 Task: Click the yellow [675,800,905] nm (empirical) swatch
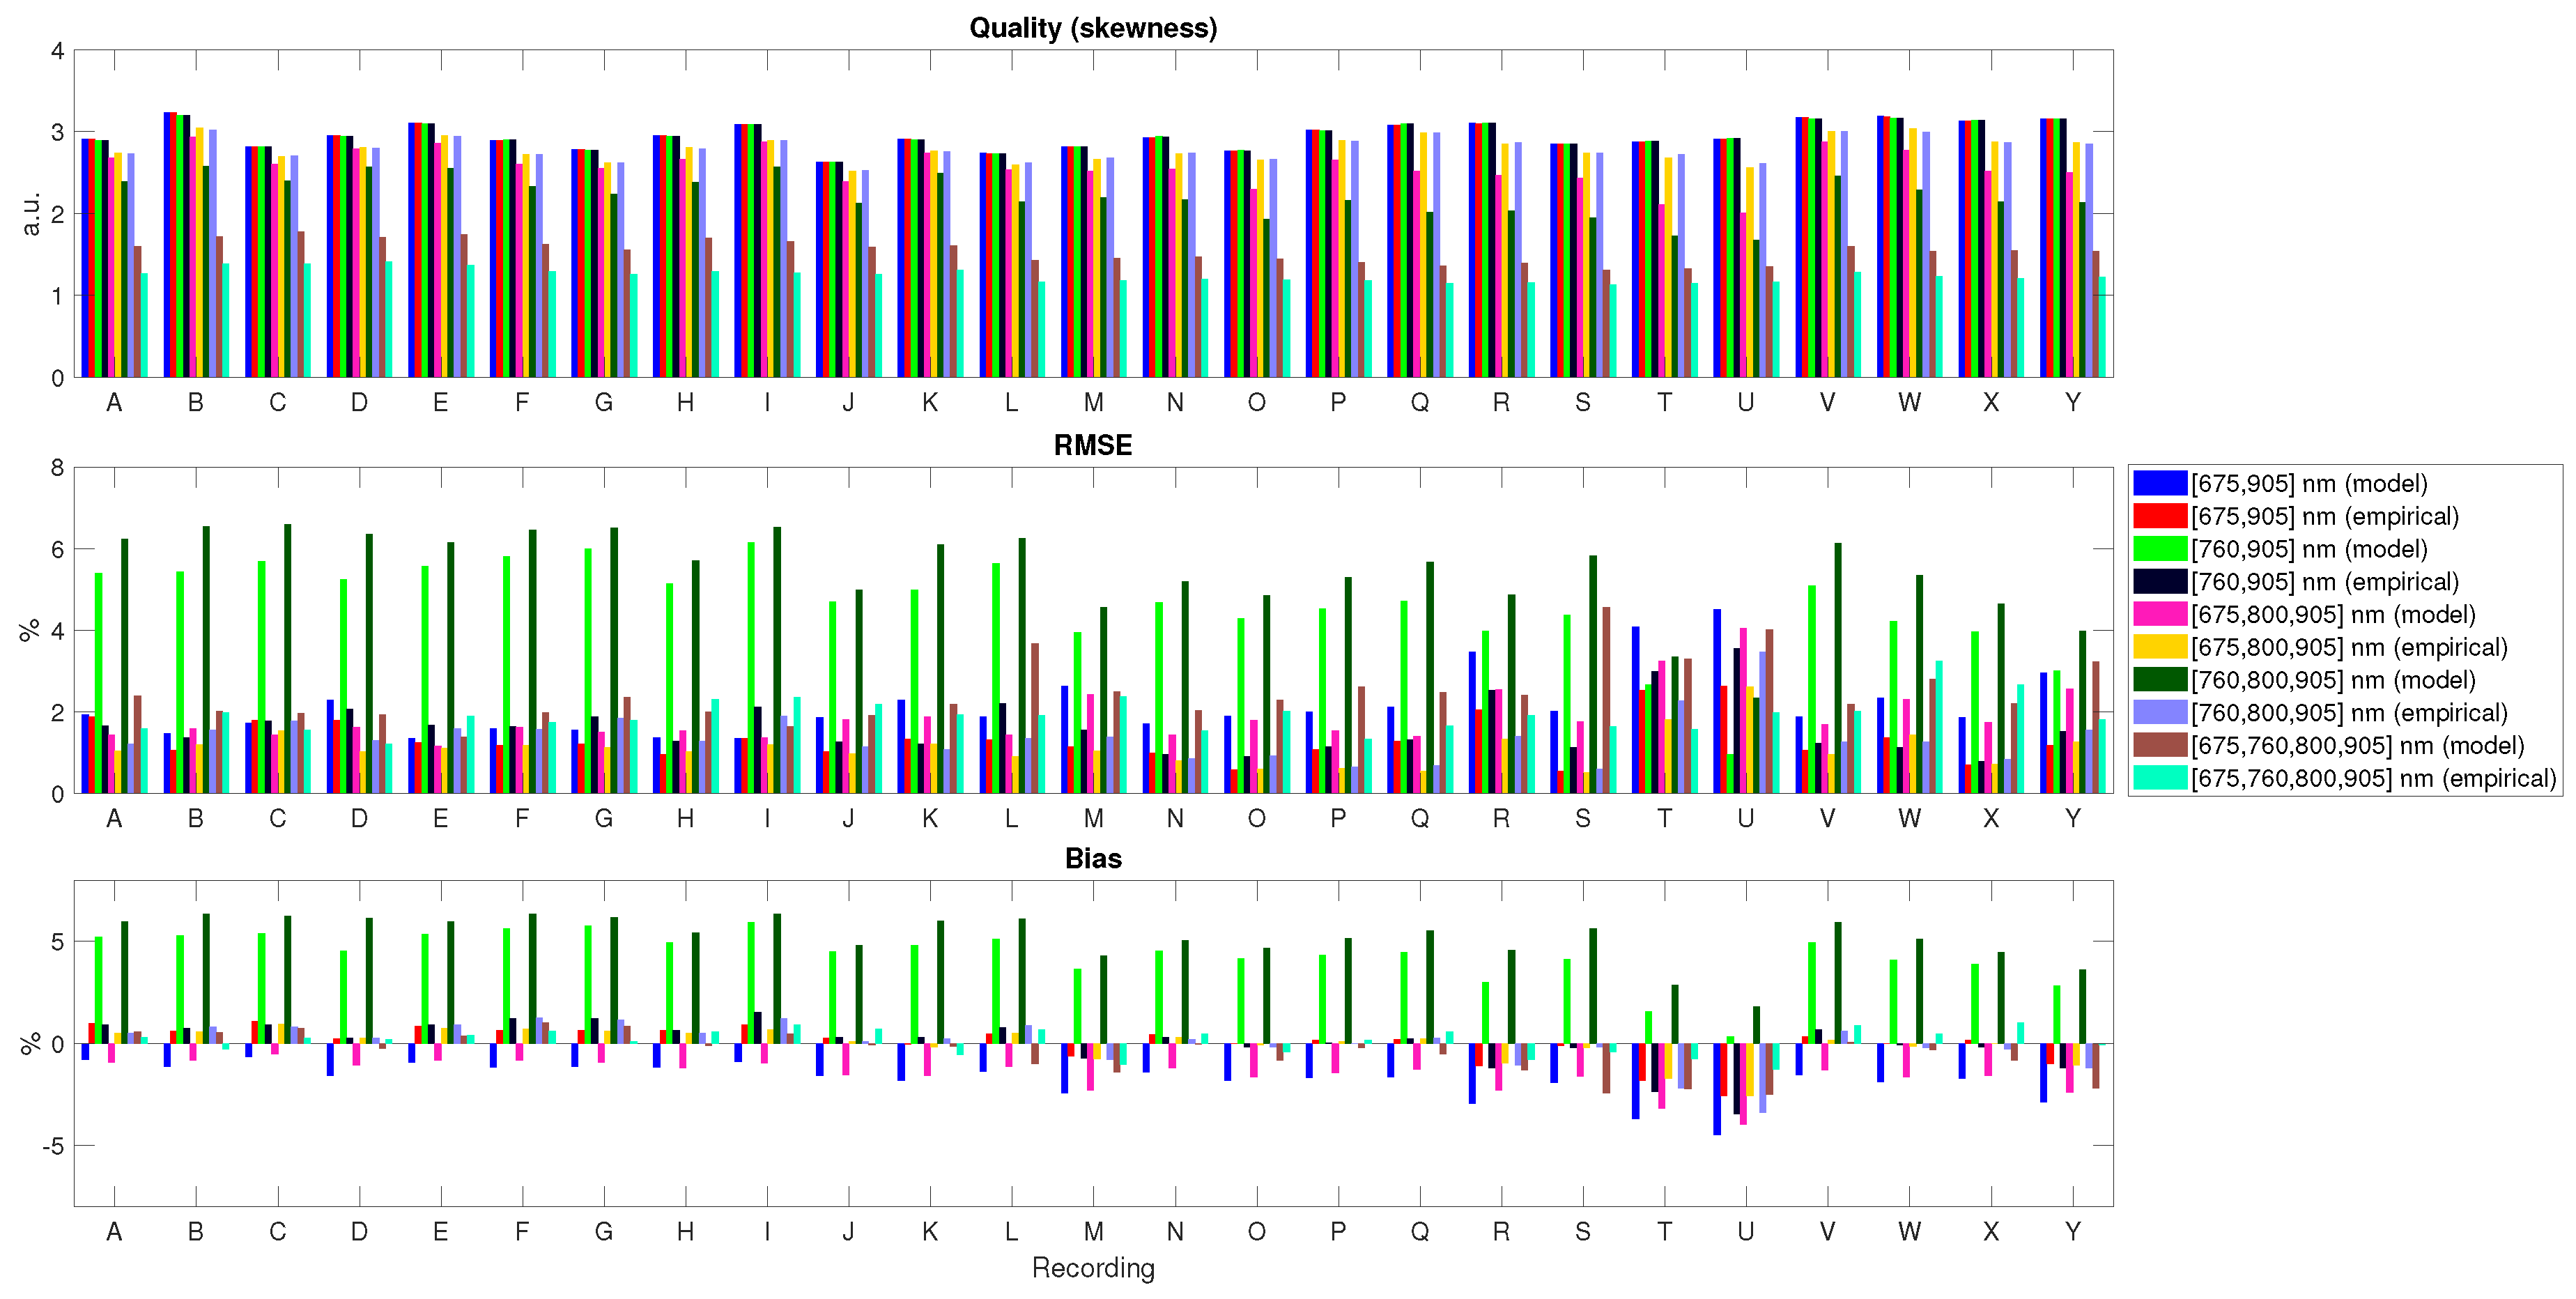tap(2159, 647)
